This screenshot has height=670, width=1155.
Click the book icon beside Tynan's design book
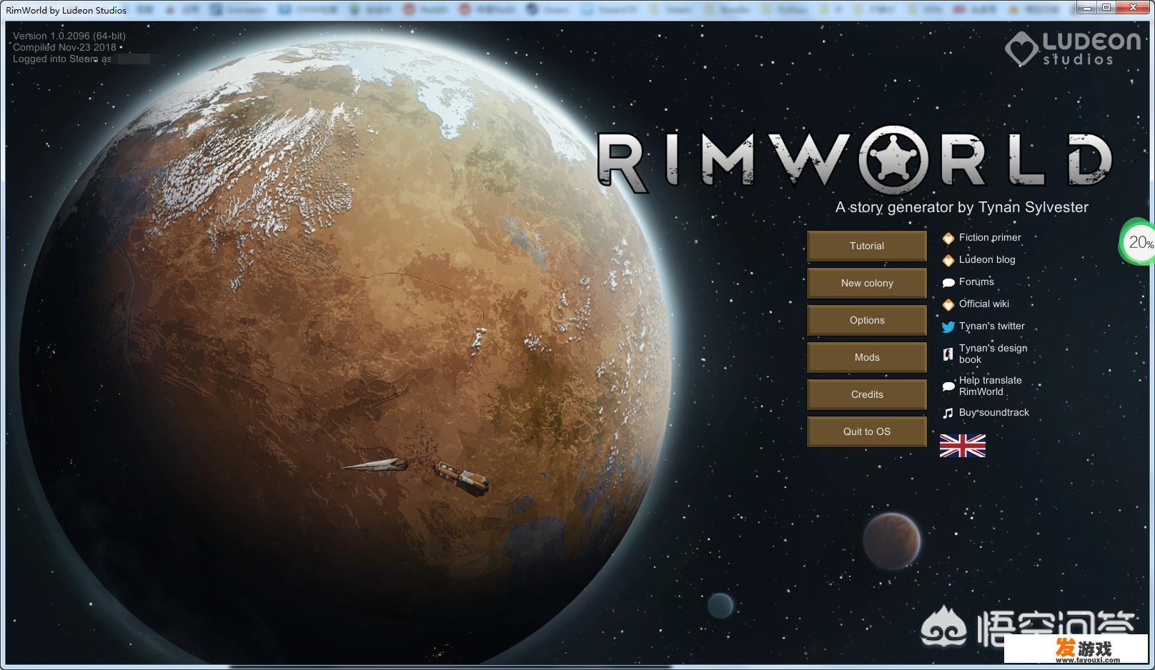[x=948, y=354]
